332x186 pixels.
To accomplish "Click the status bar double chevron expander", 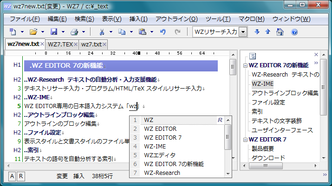I will click(x=325, y=174).
